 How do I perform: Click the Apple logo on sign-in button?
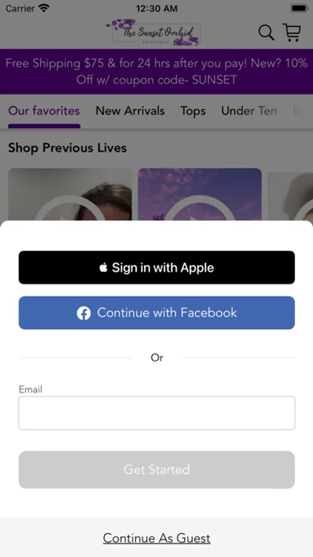(x=103, y=267)
